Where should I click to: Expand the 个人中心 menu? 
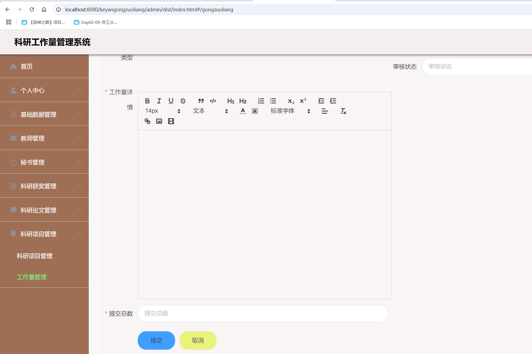pyautogui.click(x=44, y=90)
